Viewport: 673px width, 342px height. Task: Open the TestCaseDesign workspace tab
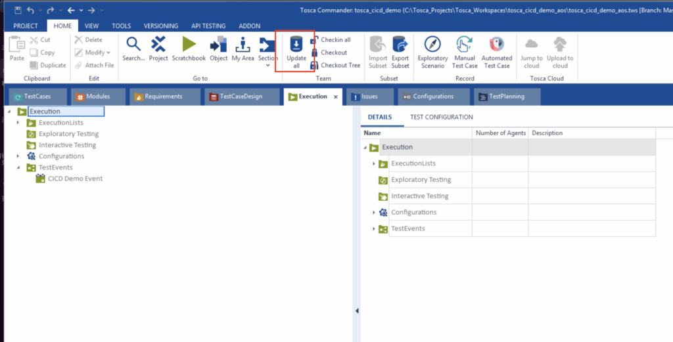pos(243,96)
